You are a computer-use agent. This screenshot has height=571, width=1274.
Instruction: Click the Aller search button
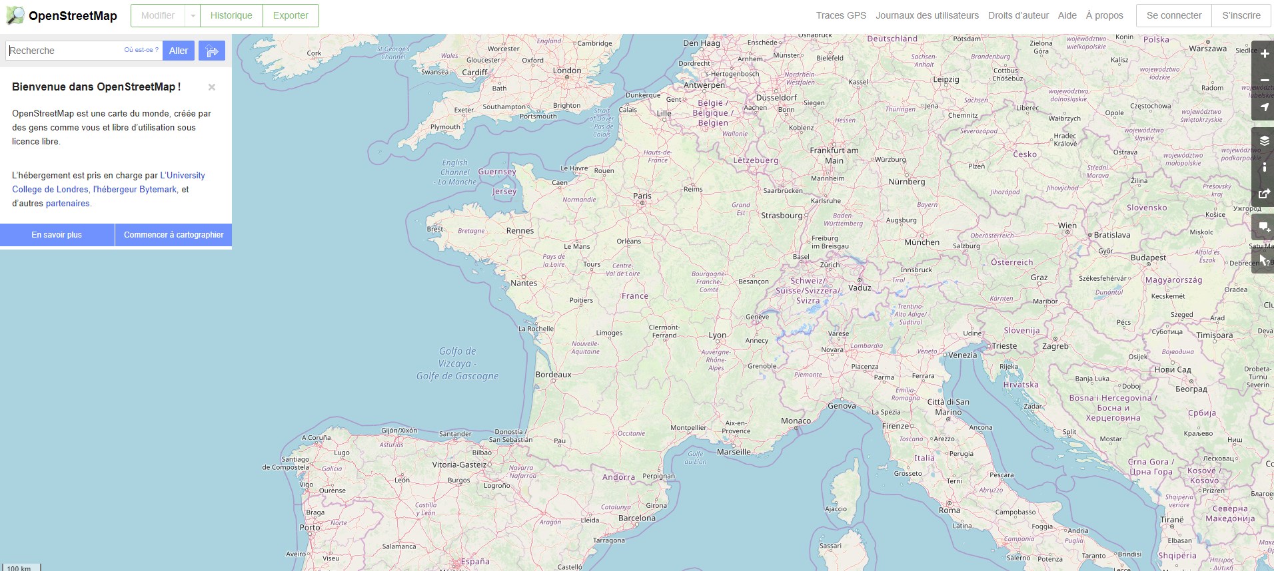(x=179, y=51)
